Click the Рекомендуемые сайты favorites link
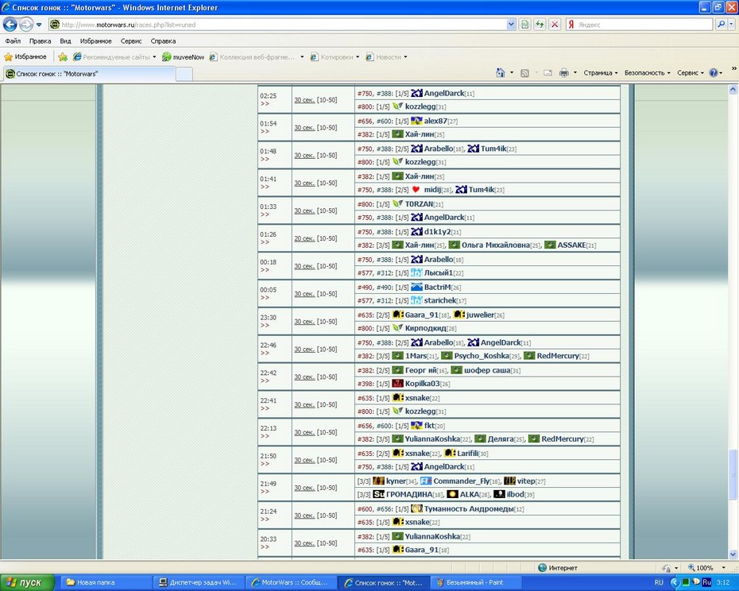 pyautogui.click(x=114, y=57)
